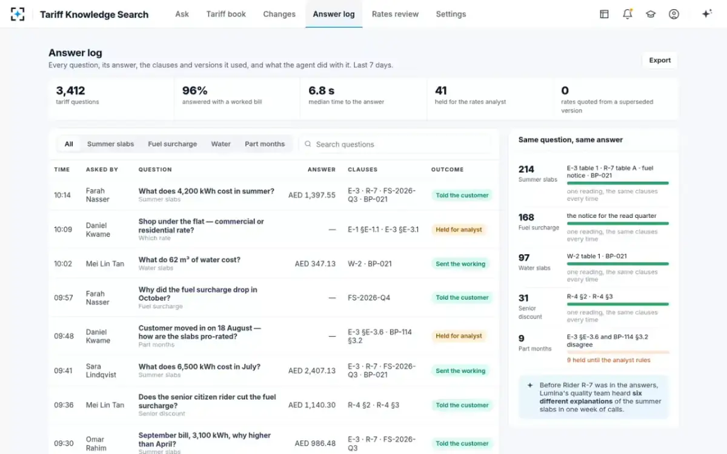Click the AED 347.13 answer value
This screenshot has height=454, width=727.
tap(315, 264)
